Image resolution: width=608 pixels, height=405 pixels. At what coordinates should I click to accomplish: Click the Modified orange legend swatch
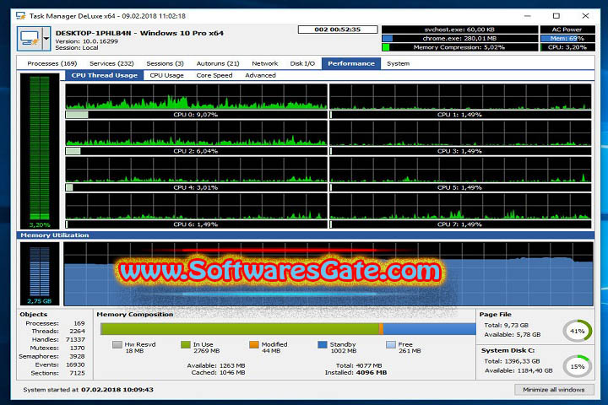coord(254,344)
